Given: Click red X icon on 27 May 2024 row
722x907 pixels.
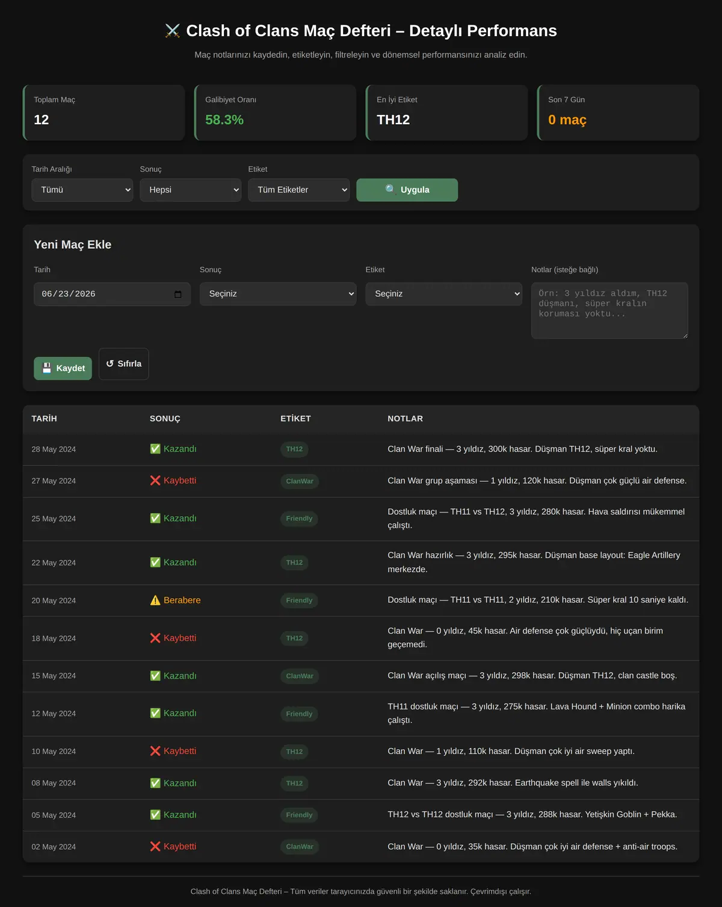Looking at the screenshot, I should pyautogui.click(x=155, y=481).
